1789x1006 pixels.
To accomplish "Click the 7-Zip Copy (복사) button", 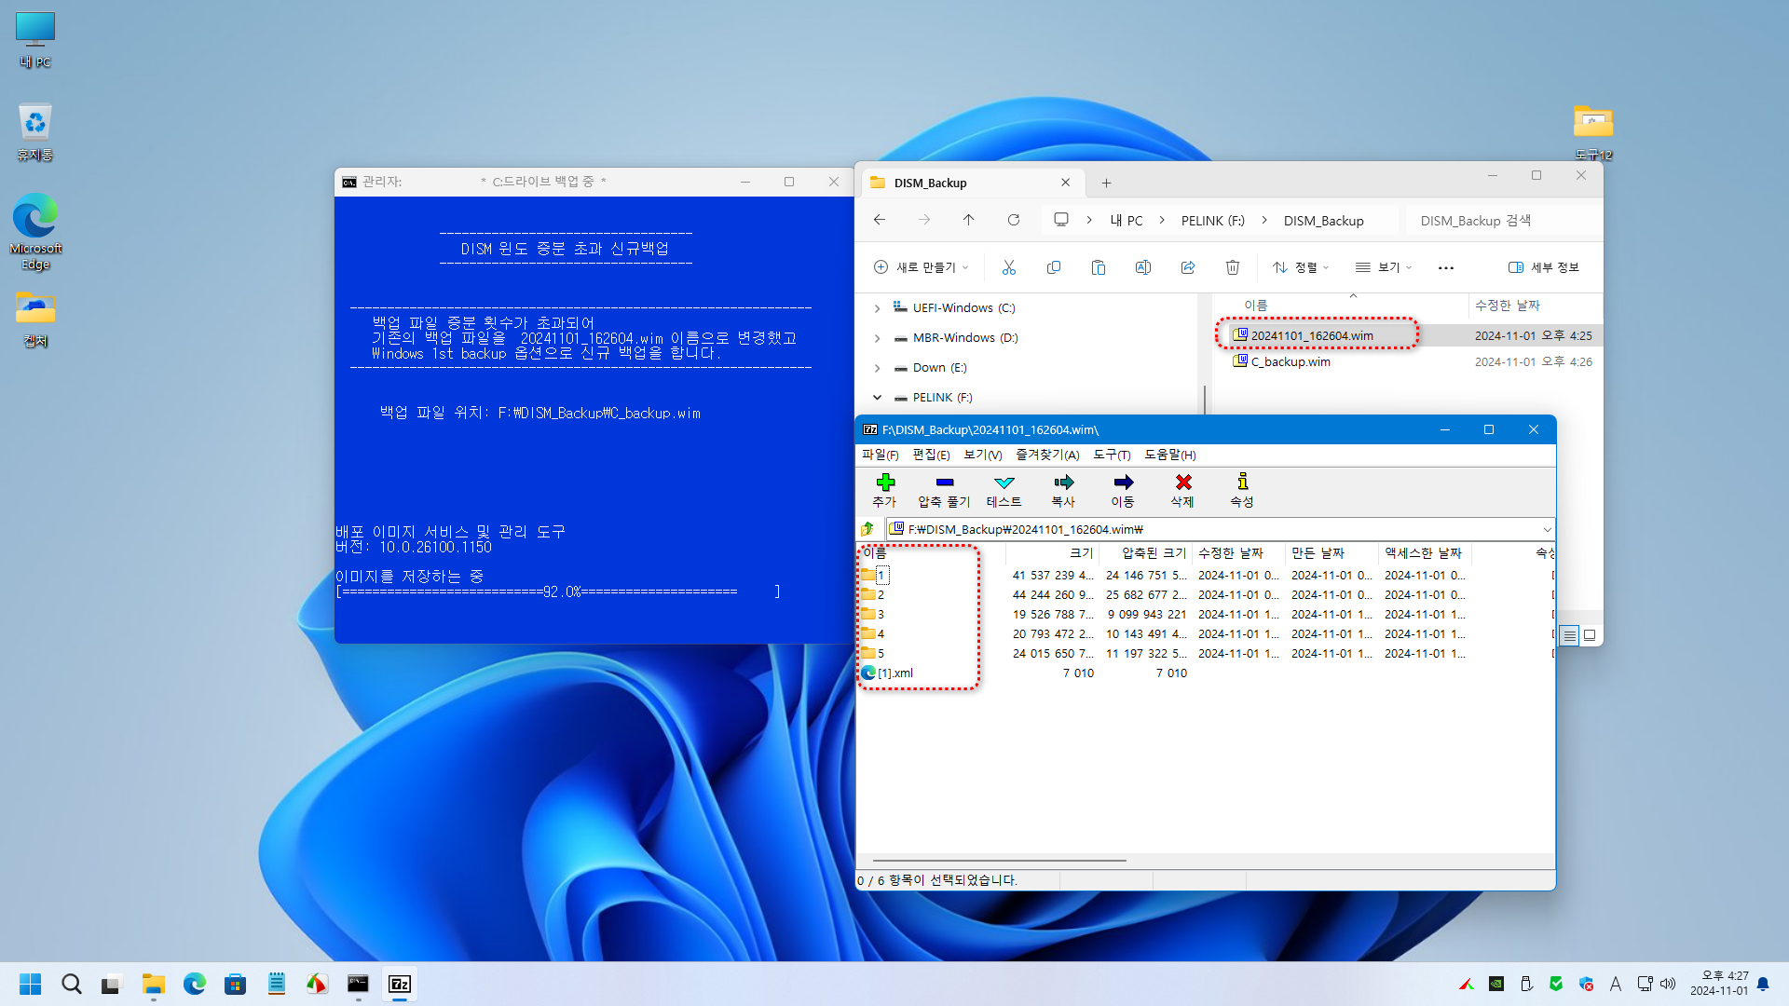I will pyautogui.click(x=1063, y=490).
